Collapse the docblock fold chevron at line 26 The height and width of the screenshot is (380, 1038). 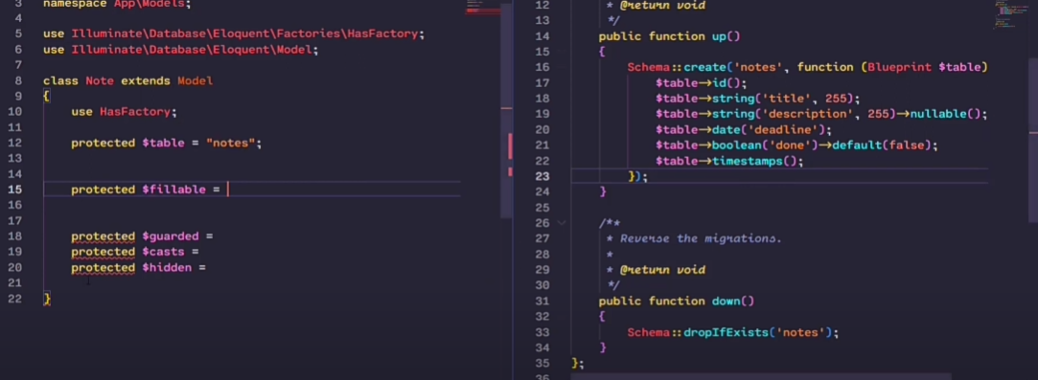coord(562,223)
